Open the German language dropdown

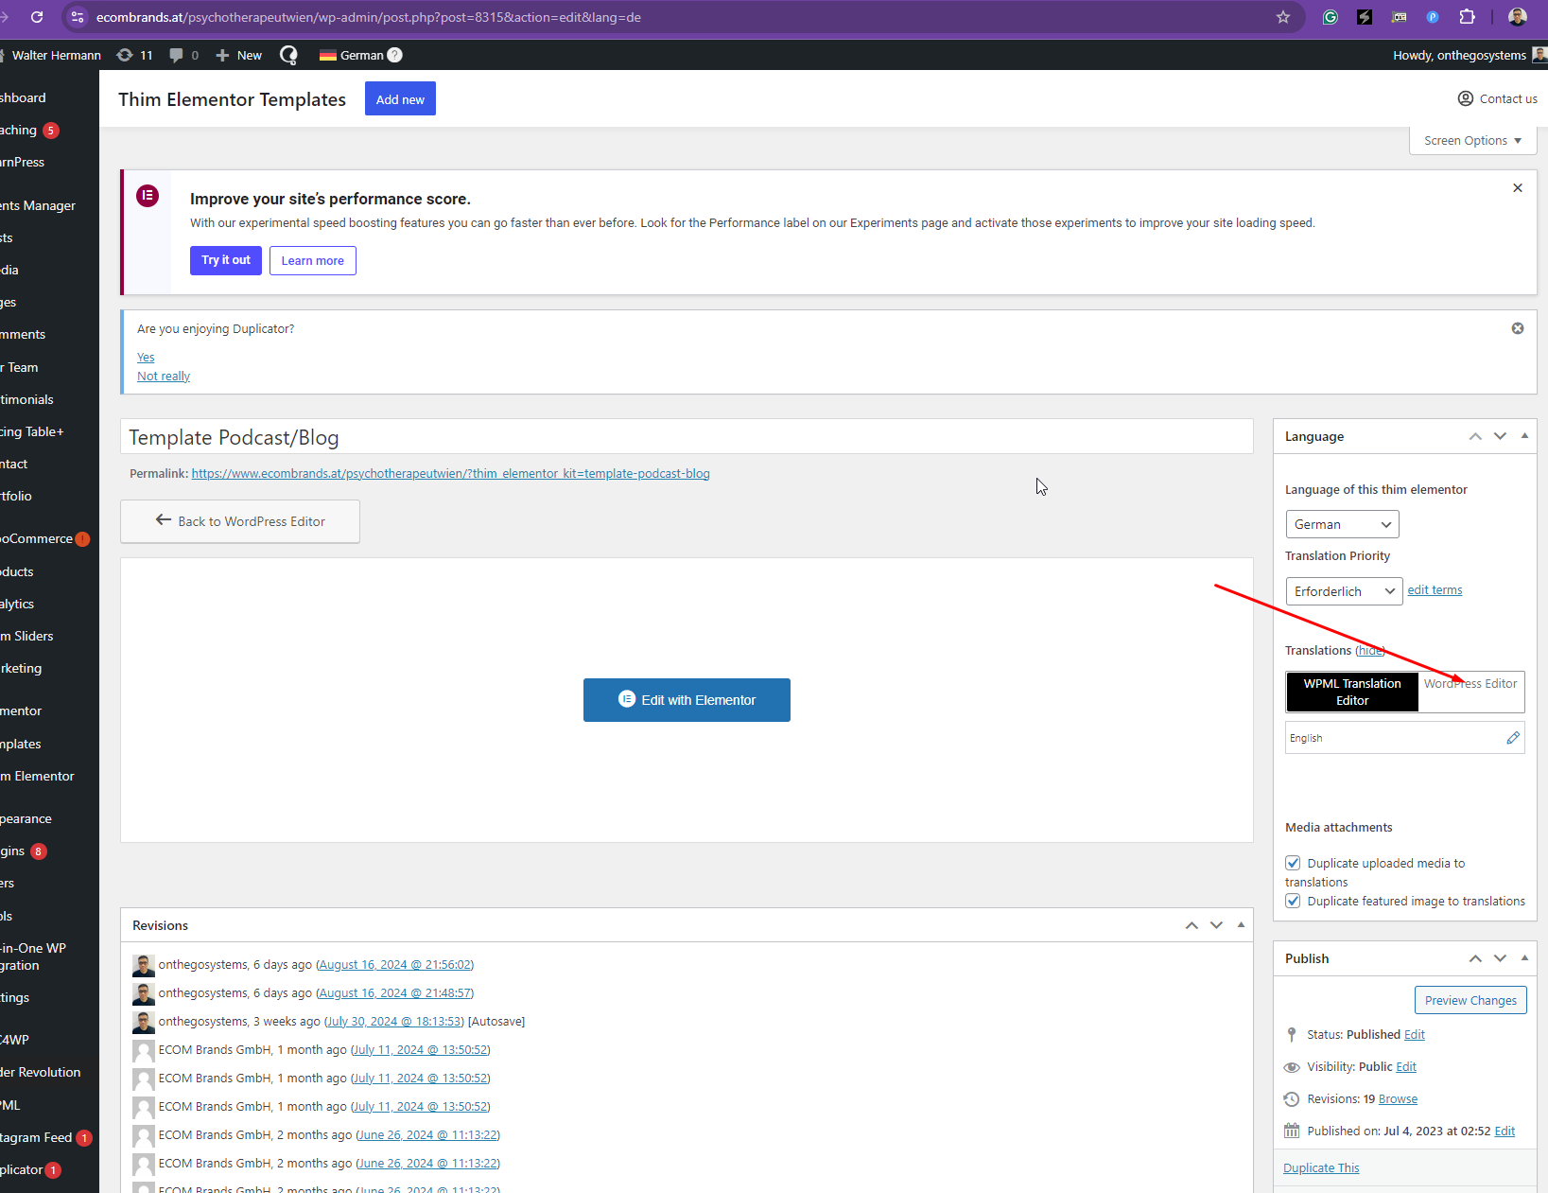(1341, 524)
